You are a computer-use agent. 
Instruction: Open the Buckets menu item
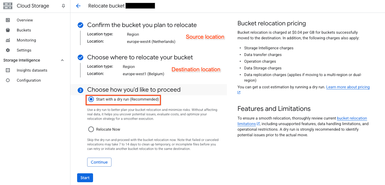24,30
